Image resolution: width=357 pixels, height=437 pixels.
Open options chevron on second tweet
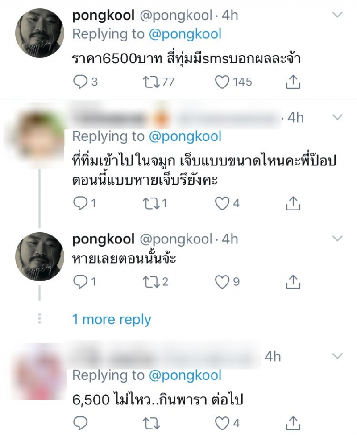click(338, 118)
